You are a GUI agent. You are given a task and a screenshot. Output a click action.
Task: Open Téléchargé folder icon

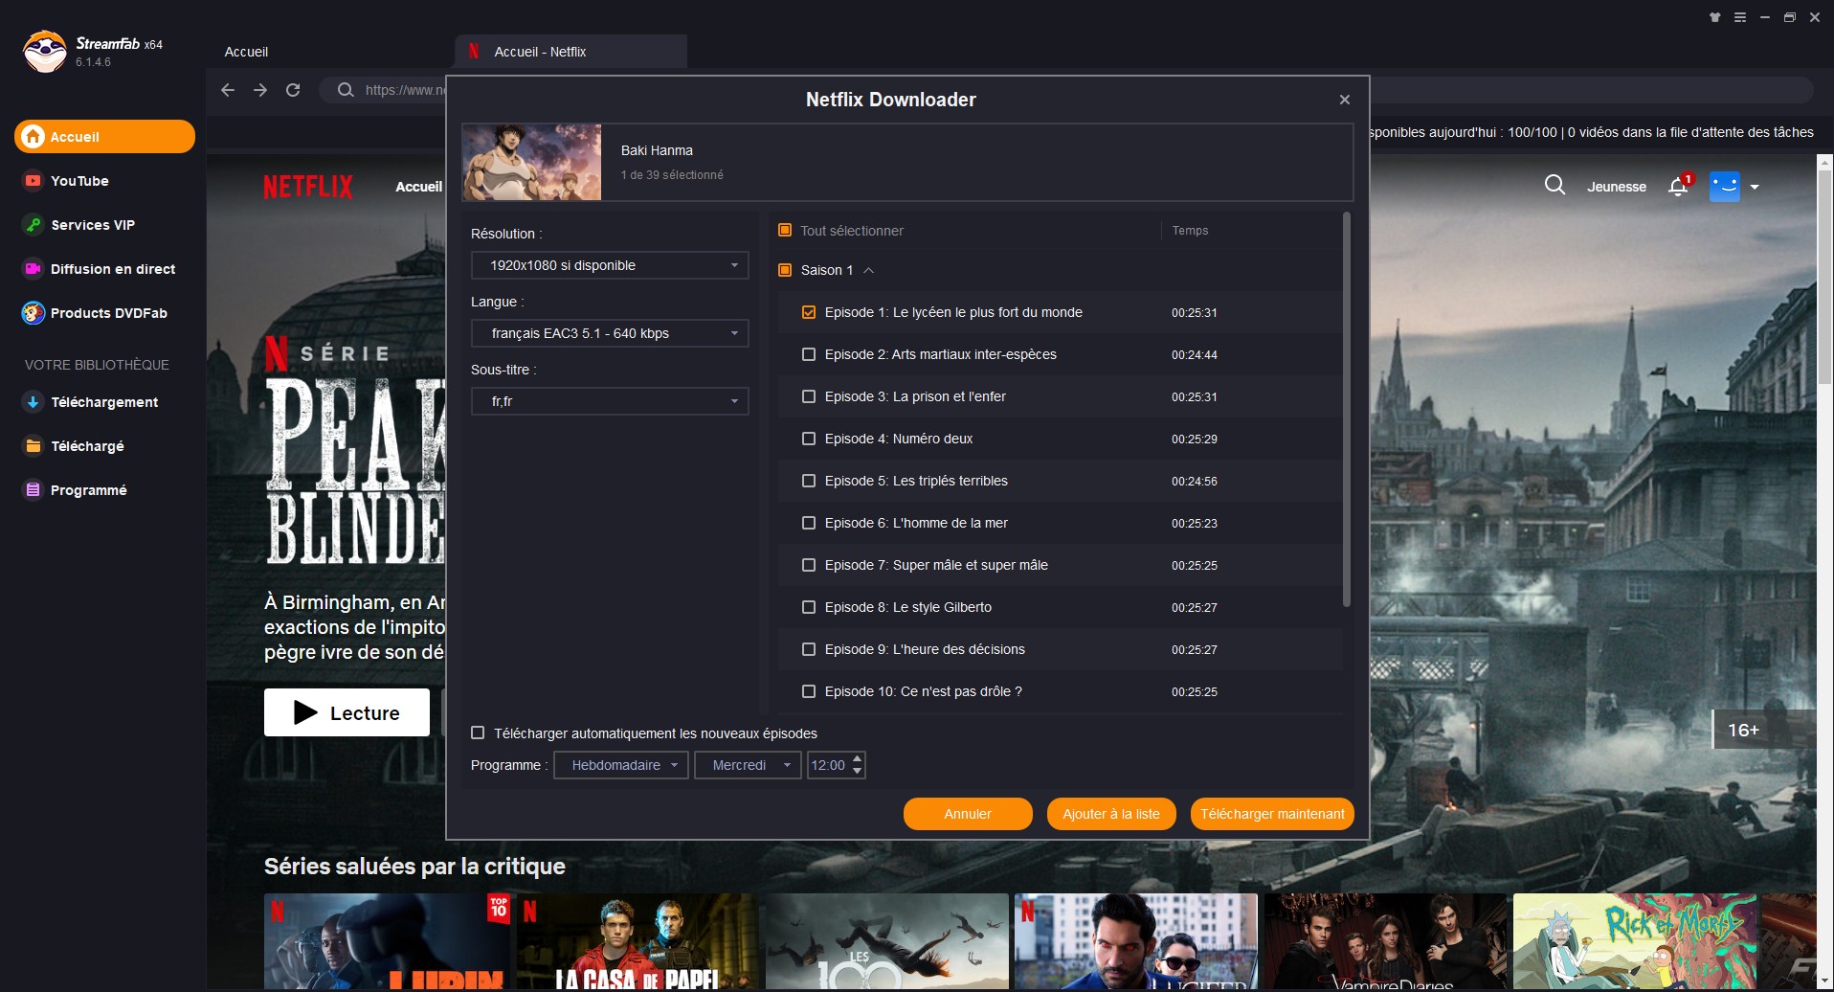click(34, 446)
